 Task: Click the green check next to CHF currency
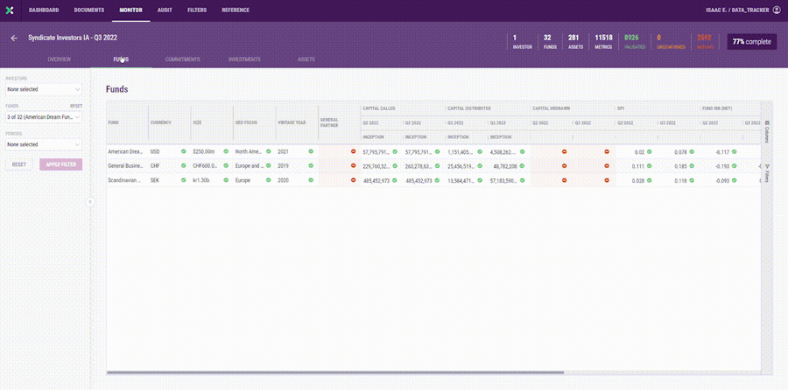click(184, 165)
